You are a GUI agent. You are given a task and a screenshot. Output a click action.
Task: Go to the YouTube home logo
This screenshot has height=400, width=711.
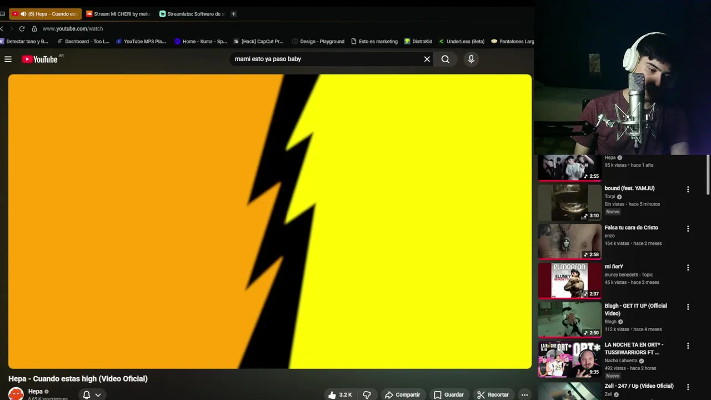(40, 59)
